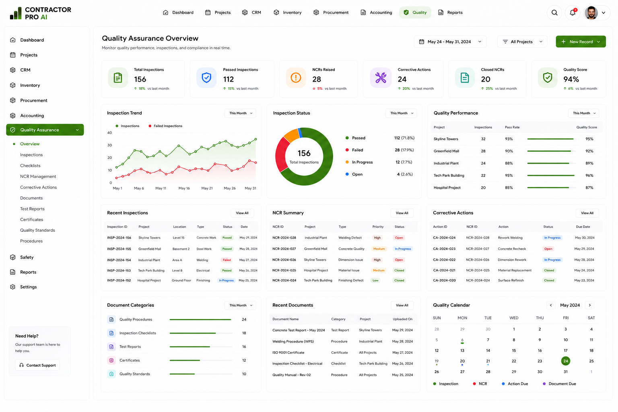Click the NCRs Raised warning icon

[296, 78]
